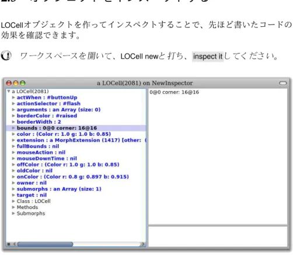Image resolution: width=293 pixels, height=255 pixels.
Task: Expand the actWhen : #buttonUp triangle
Action: 13,97
